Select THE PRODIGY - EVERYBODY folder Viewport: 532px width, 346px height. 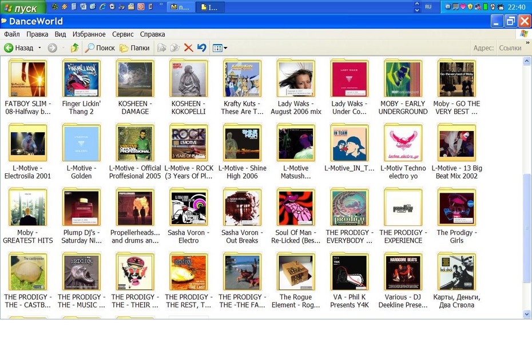(349, 216)
